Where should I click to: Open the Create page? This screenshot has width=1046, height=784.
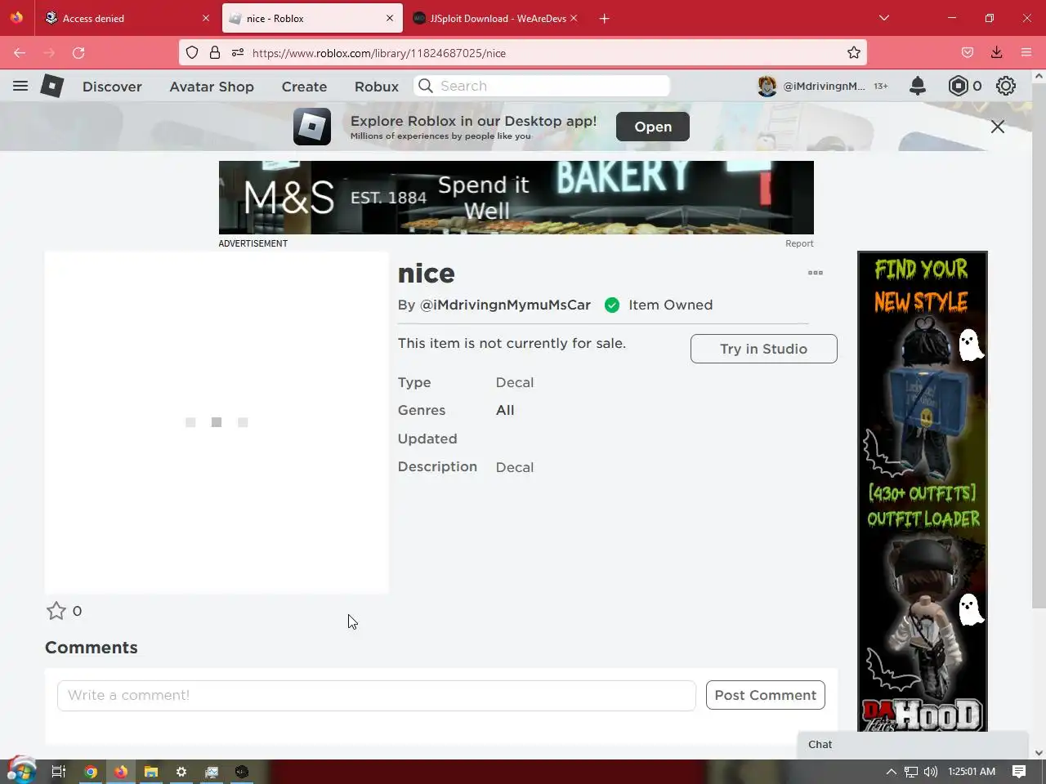click(x=304, y=87)
